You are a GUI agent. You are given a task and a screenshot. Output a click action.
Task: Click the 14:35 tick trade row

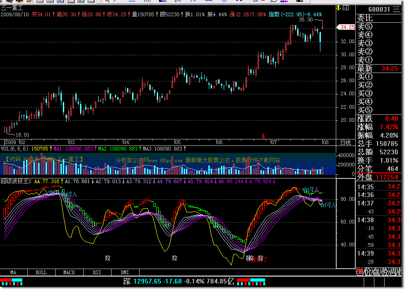click(379, 187)
